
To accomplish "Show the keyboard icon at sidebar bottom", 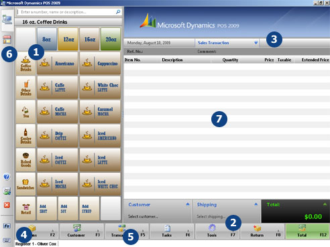I will click(7, 240).
